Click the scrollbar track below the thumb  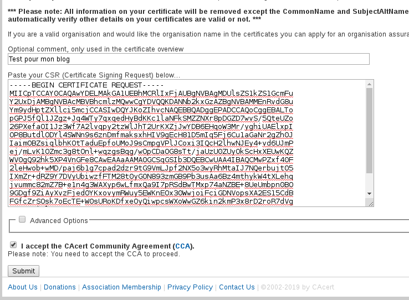click(x=369, y=182)
